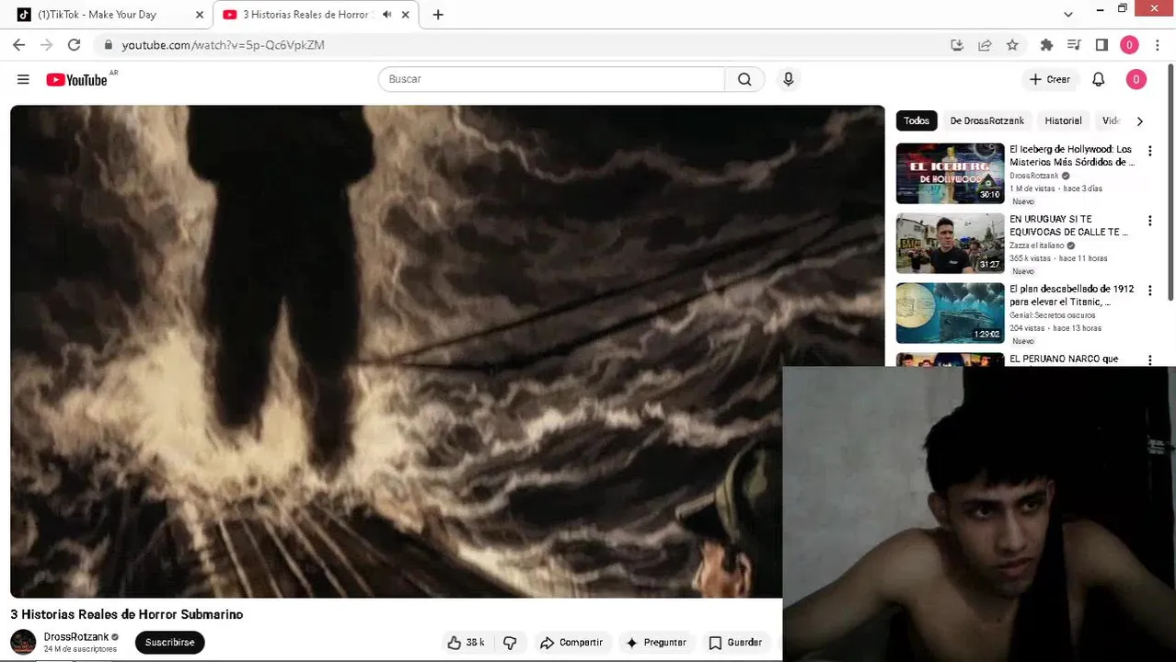Open the DrossRotzank channel name link
Viewport: 1176px width, 662px height.
[75, 636]
